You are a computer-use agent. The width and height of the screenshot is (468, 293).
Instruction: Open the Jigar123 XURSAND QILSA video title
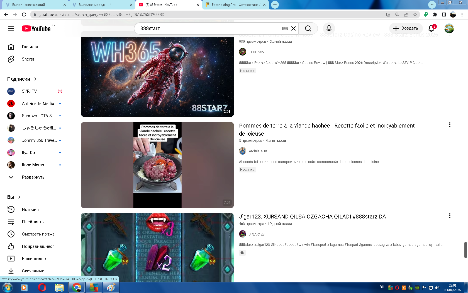(315, 217)
